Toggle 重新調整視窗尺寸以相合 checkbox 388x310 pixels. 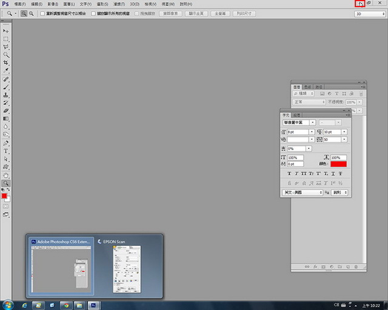click(x=42, y=13)
